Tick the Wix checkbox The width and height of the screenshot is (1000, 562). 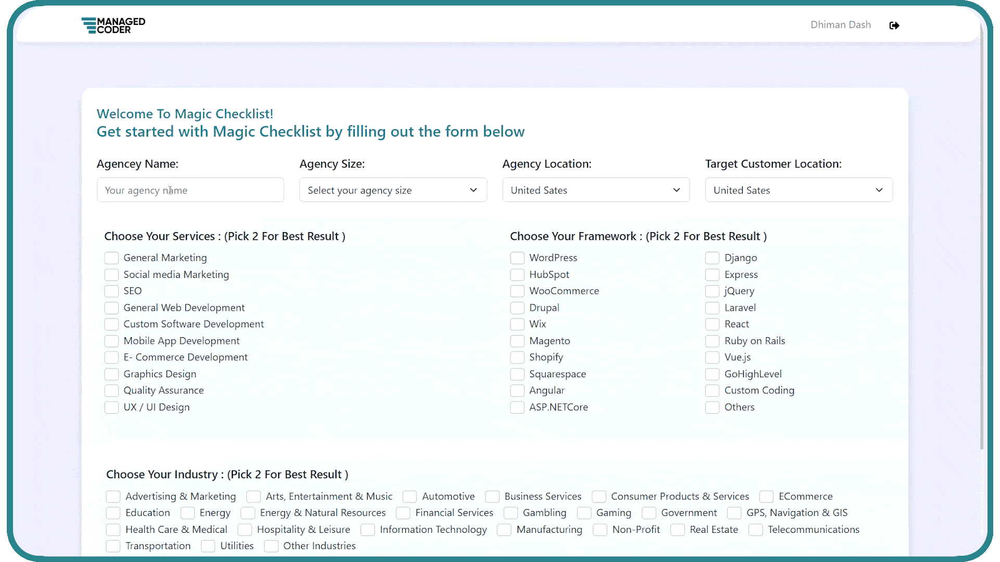[517, 324]
